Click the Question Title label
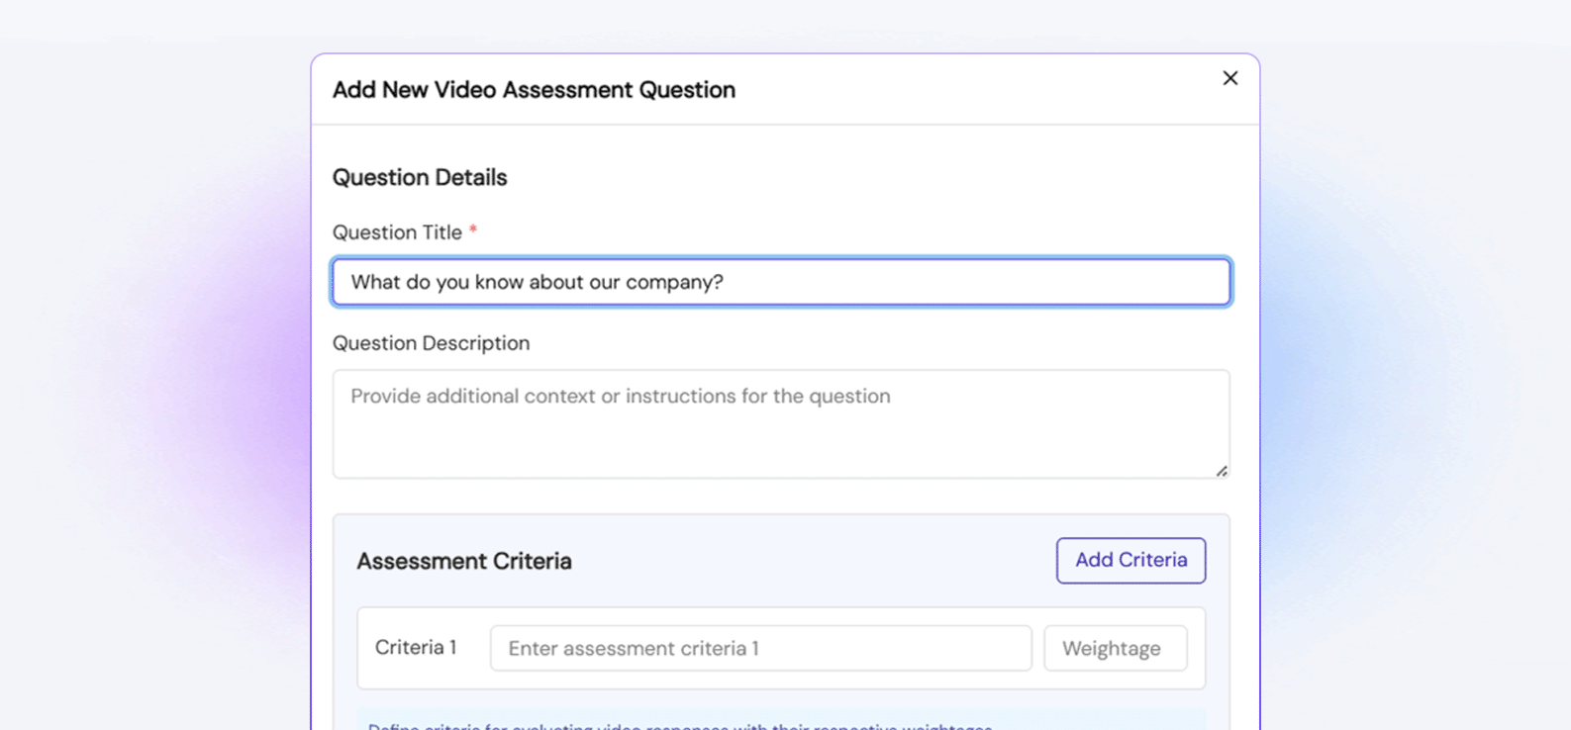This screenshot has width=1571, height=730. [397, 232]
